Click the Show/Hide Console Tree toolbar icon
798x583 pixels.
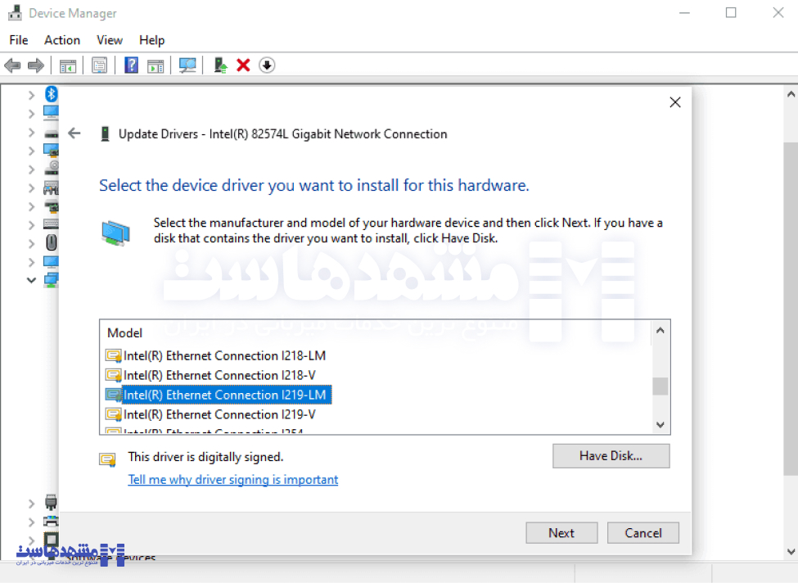(x=68, y=66)
